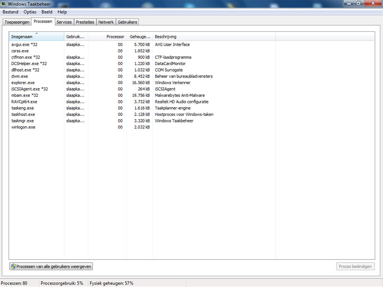Image resolution: width=383 pixels, height=287 pixels.
Task: Open the Bestand menu
Action: (x=10, y=12)
